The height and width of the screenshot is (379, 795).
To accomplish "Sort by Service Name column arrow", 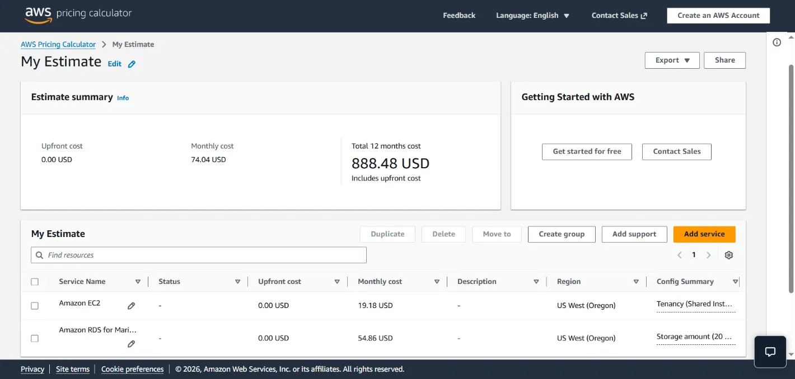I will [x=138, y=282].
